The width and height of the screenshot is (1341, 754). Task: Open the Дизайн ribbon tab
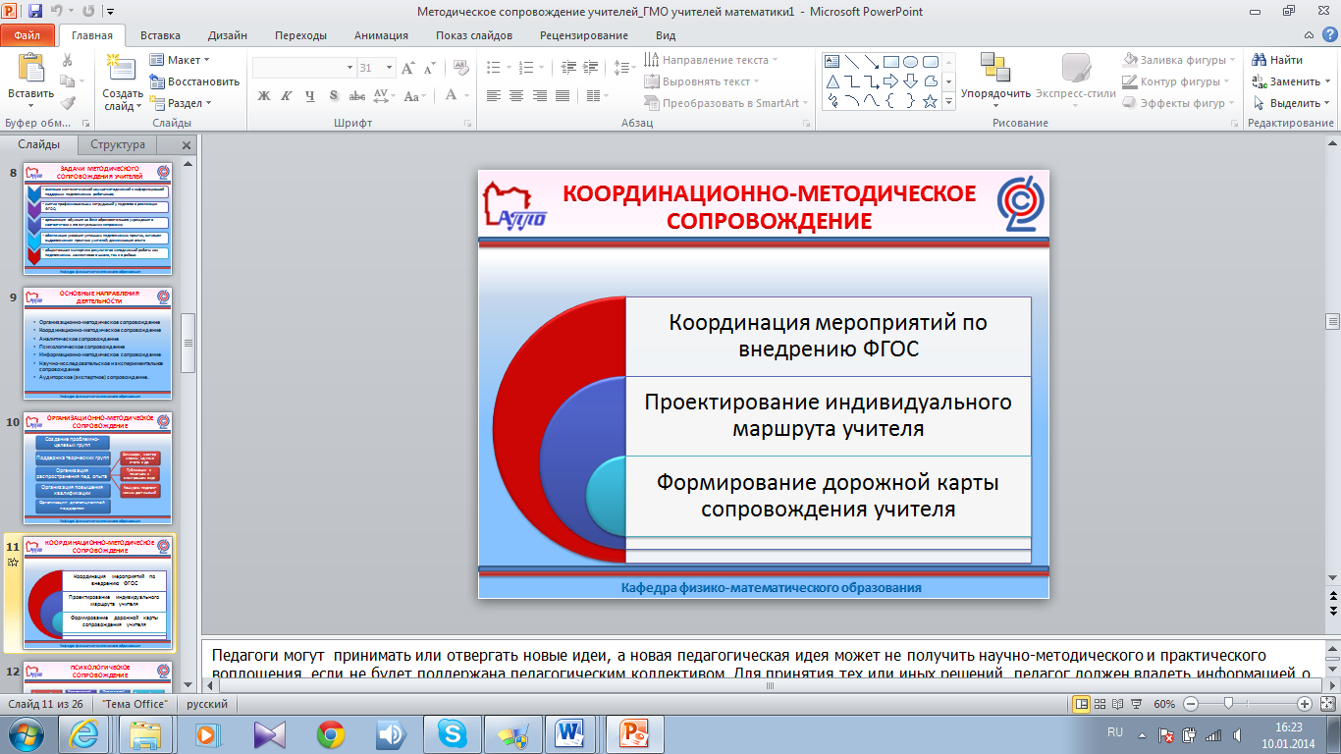[x=228, y=35]
